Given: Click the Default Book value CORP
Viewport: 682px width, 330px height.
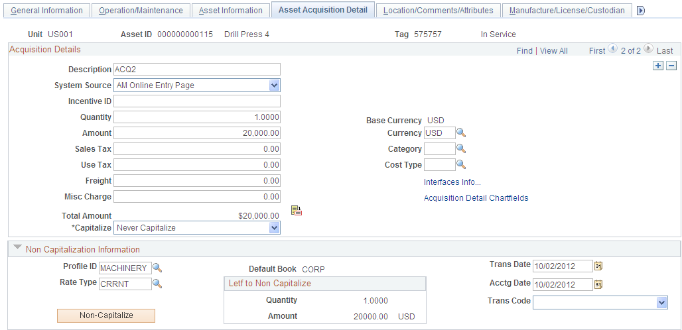Looking at the screenshot, I should point(313,269).
